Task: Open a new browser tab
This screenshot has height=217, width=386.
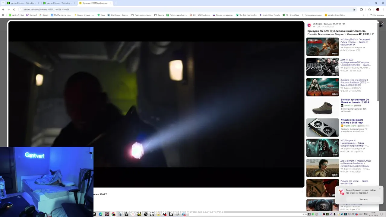Action: point(116,3)
